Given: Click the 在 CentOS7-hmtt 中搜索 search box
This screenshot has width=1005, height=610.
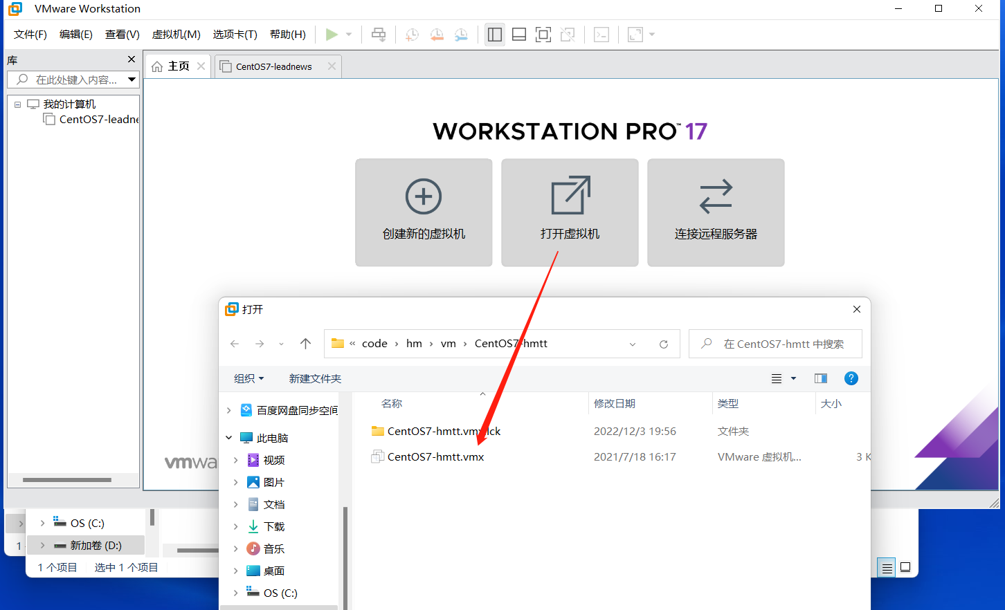Looking at the screenshot, I should click(x=775, y=344).
